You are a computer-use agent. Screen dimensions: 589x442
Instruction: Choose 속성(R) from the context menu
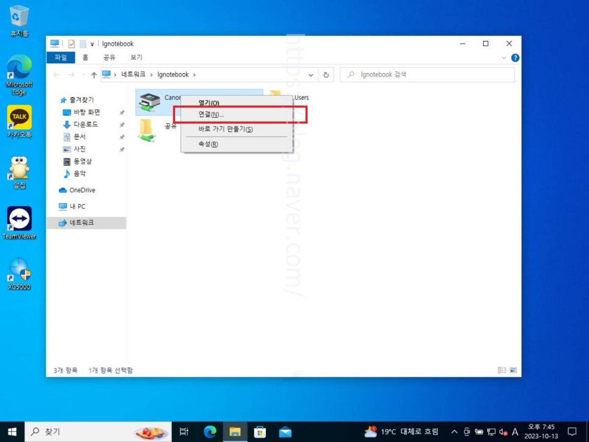tap(208, 144)
